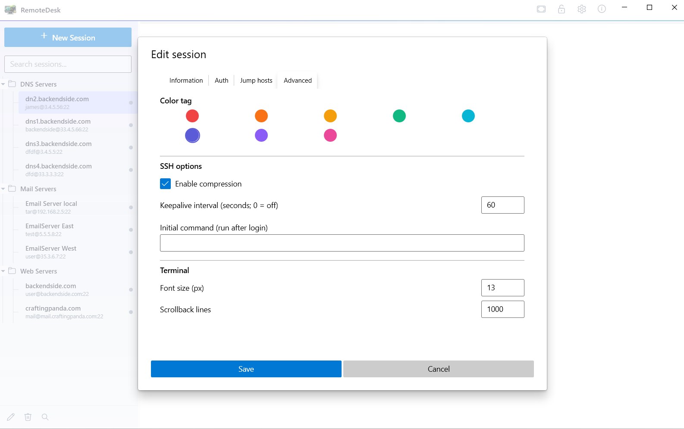Select the Advanced tab
The width and height of the screenshot is (684, 429).
[298, 81]
